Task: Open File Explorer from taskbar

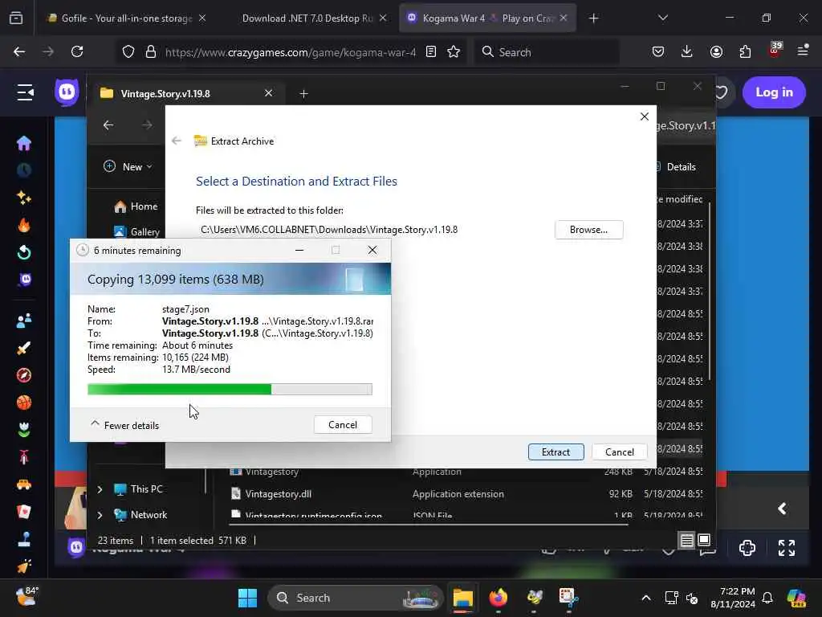Action: (463, 598)
